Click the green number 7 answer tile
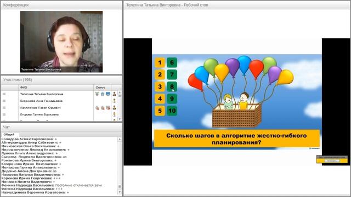The image size is (351, 197). tap(172, 74)
